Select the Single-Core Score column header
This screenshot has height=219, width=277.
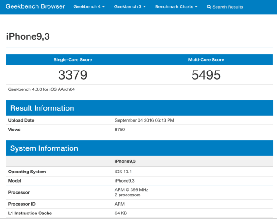tap(72, 59)
